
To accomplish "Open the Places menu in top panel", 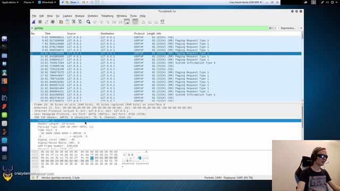I will point(29,2).
